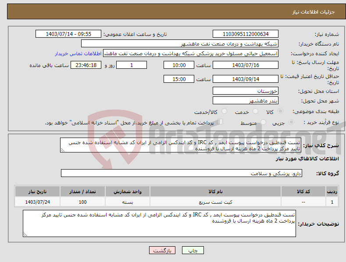
Task: Click the شرح کلی نیاز description textarea
Action: point(181,145)
